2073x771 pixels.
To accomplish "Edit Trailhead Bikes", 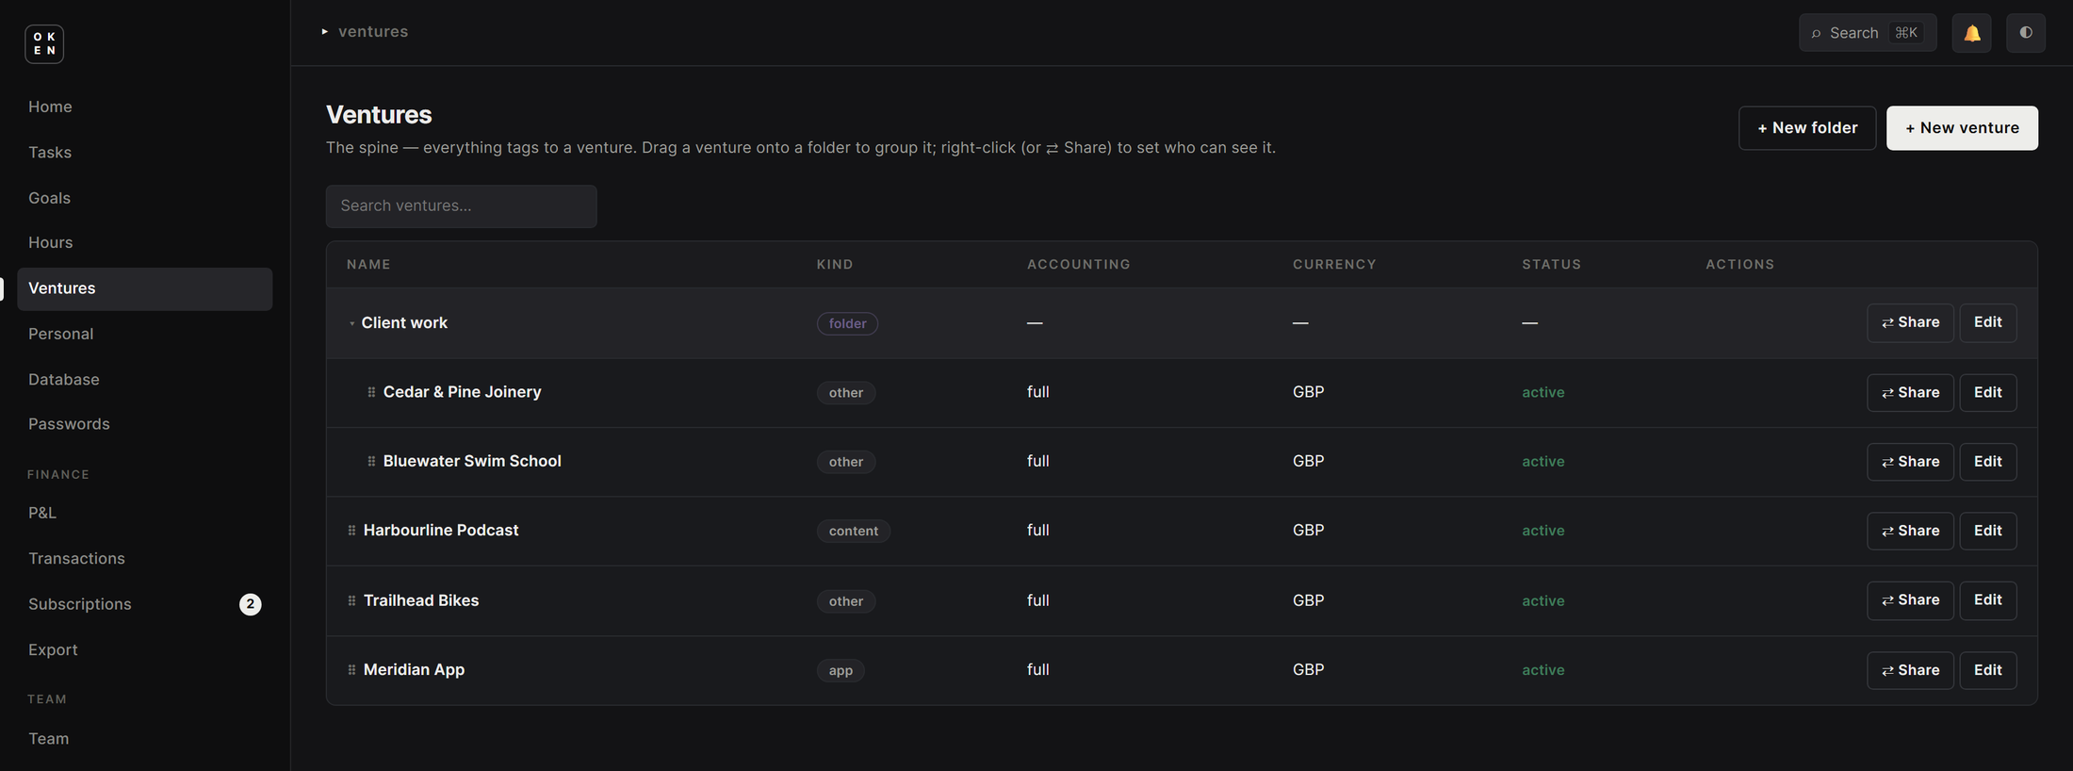I will coord(1988,600).
